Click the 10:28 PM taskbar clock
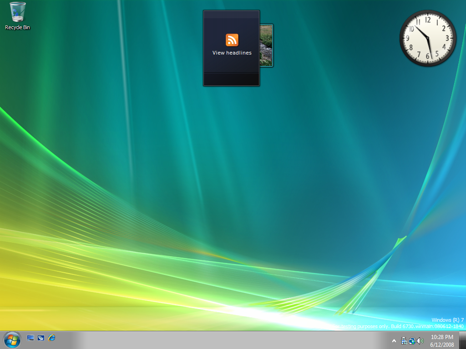 (x=442, y=341)
